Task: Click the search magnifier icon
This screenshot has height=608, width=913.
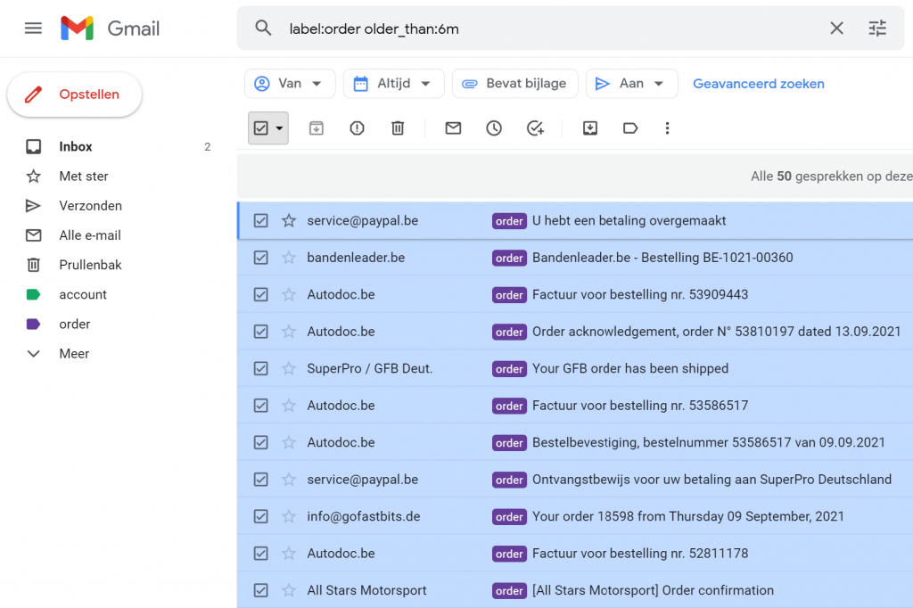Action: coord(263,28)
